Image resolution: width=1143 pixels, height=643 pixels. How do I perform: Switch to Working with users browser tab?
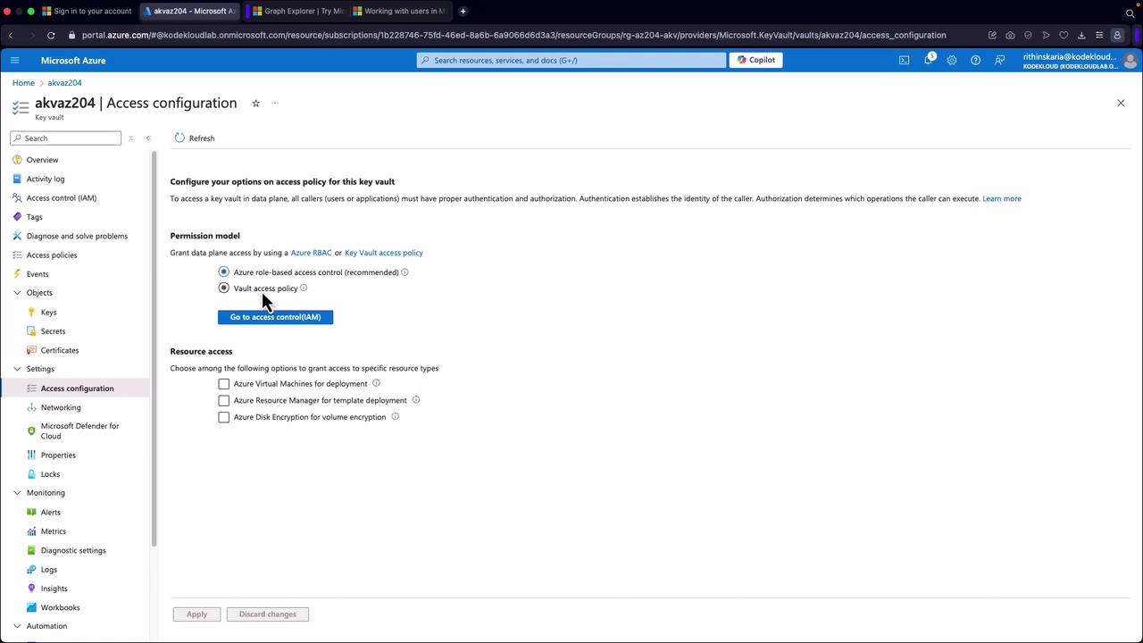pyautogui.click(x=398, y=11)
